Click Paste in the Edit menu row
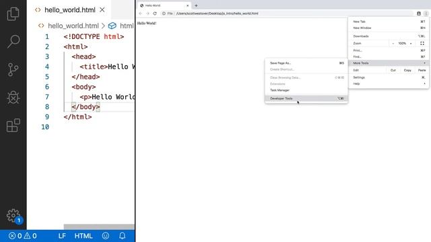The image size is (431, 242). (422, 70)
